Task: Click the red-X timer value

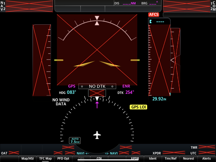Action: tap(207, 147)
